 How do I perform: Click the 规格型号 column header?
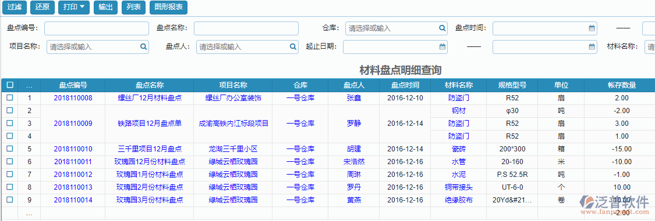tap(512, 85)
